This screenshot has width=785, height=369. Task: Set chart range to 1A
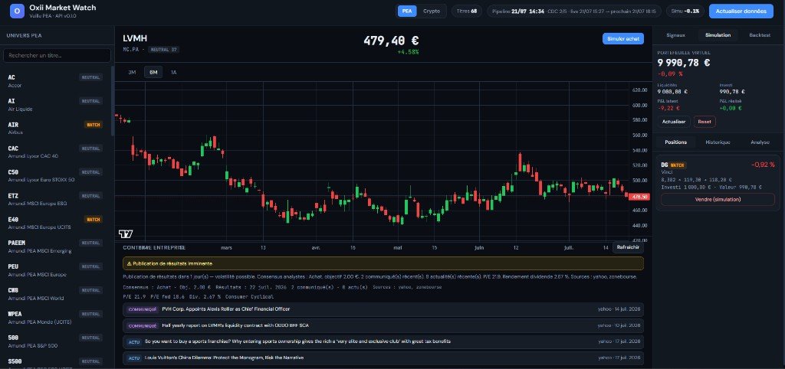tap(174, 72)
